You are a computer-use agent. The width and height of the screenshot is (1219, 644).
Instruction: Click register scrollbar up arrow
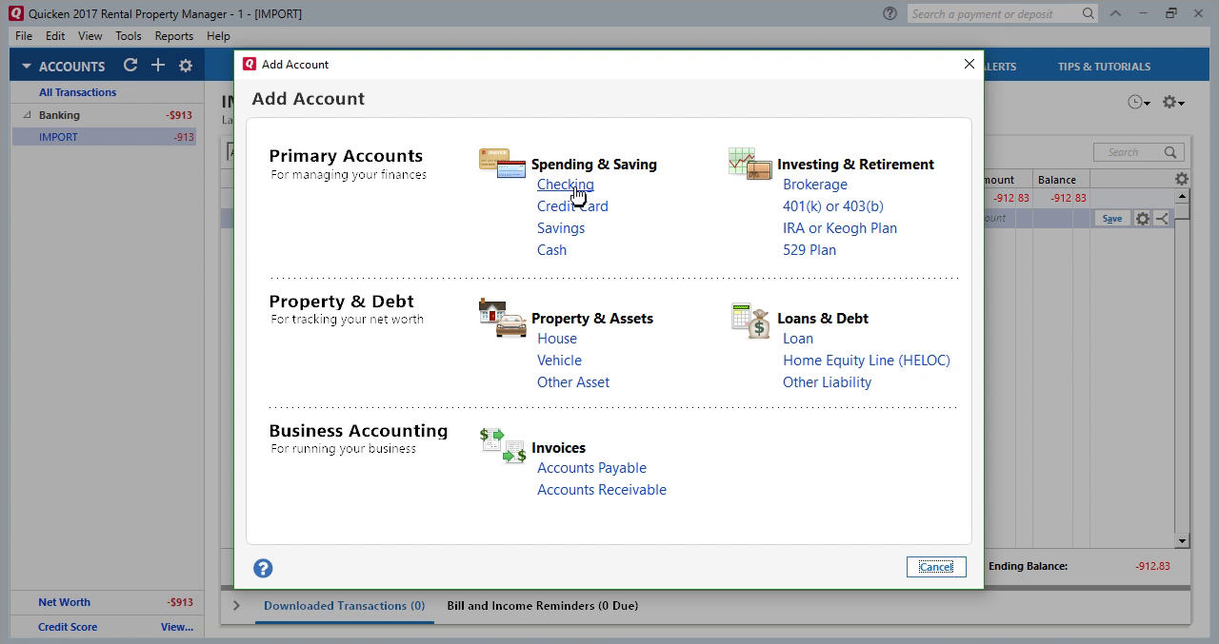1182,196
